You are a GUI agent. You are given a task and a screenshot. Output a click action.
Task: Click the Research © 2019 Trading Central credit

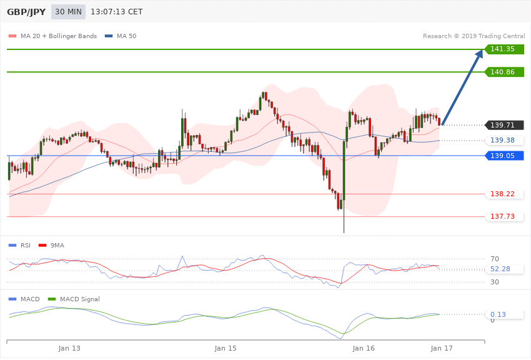474,36
